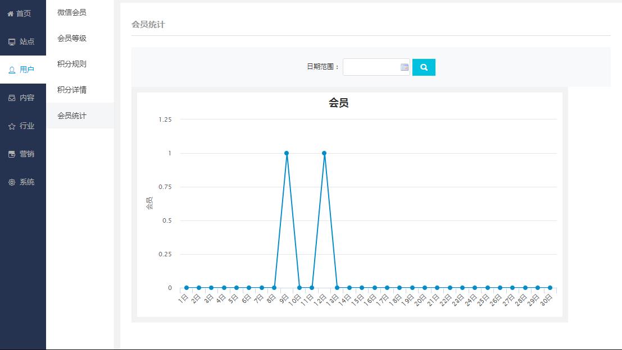Click the 8日 data point at zero

pyautogui.click(x=274, y=288)
